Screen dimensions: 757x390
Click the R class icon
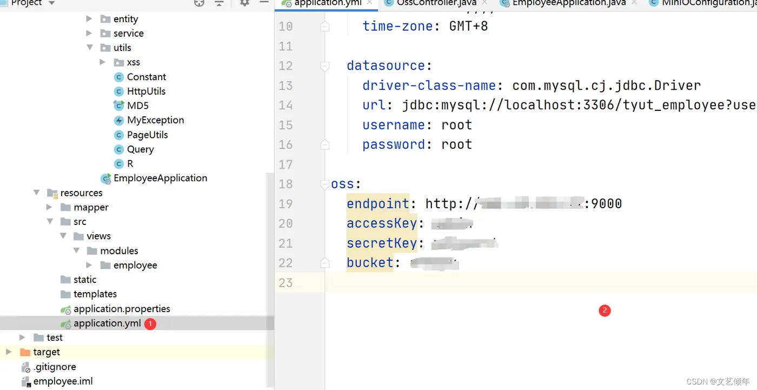(119, 163)
